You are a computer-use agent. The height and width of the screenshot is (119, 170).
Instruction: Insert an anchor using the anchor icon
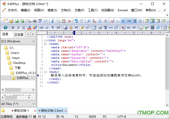[x=71, y=28]
